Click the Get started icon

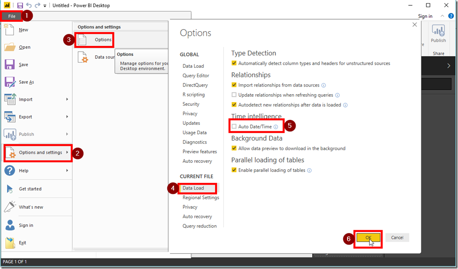click(x=10, y=189)
